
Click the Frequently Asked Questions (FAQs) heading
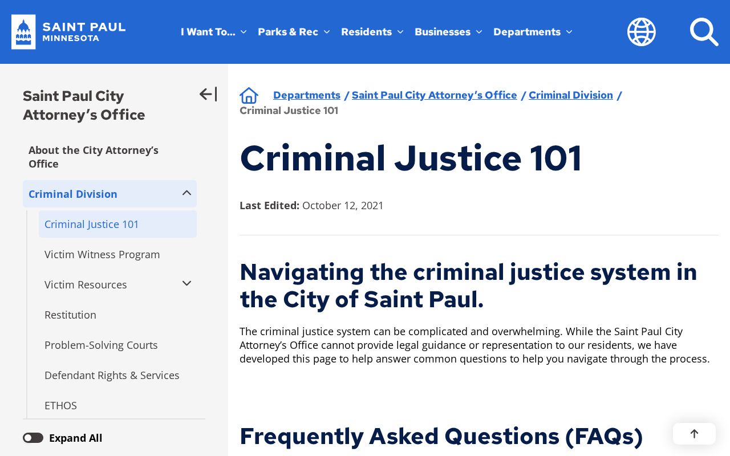[x=441, y=436]
